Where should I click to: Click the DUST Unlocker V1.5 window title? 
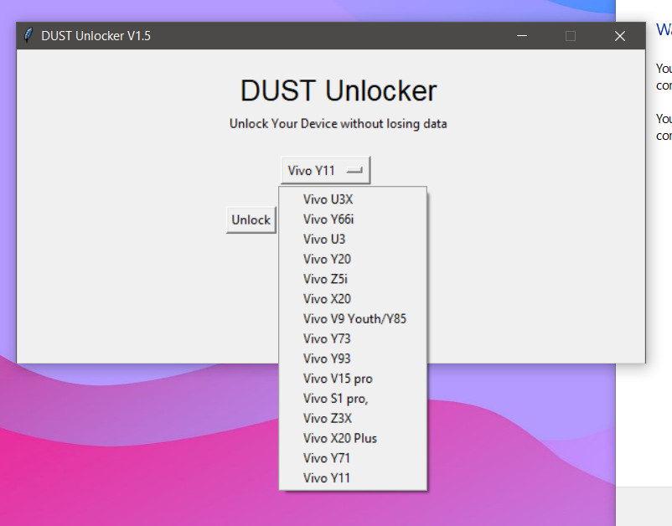(x=96, y=36)
